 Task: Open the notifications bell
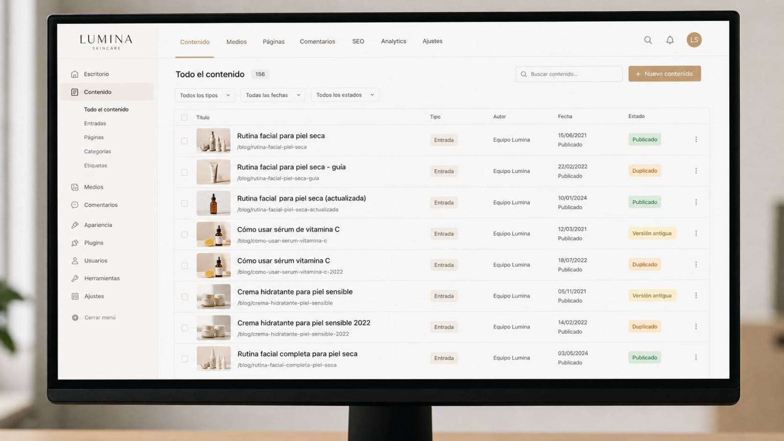pyautogui.click(x=670, y=40)
